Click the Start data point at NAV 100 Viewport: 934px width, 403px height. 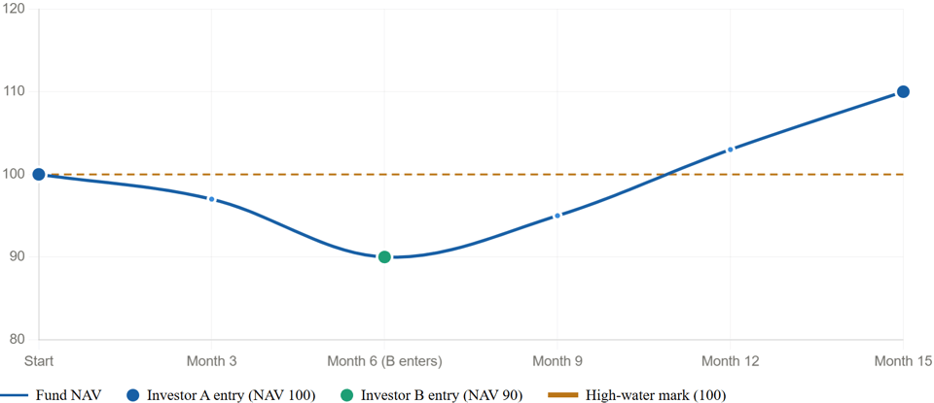pos(39,175)
